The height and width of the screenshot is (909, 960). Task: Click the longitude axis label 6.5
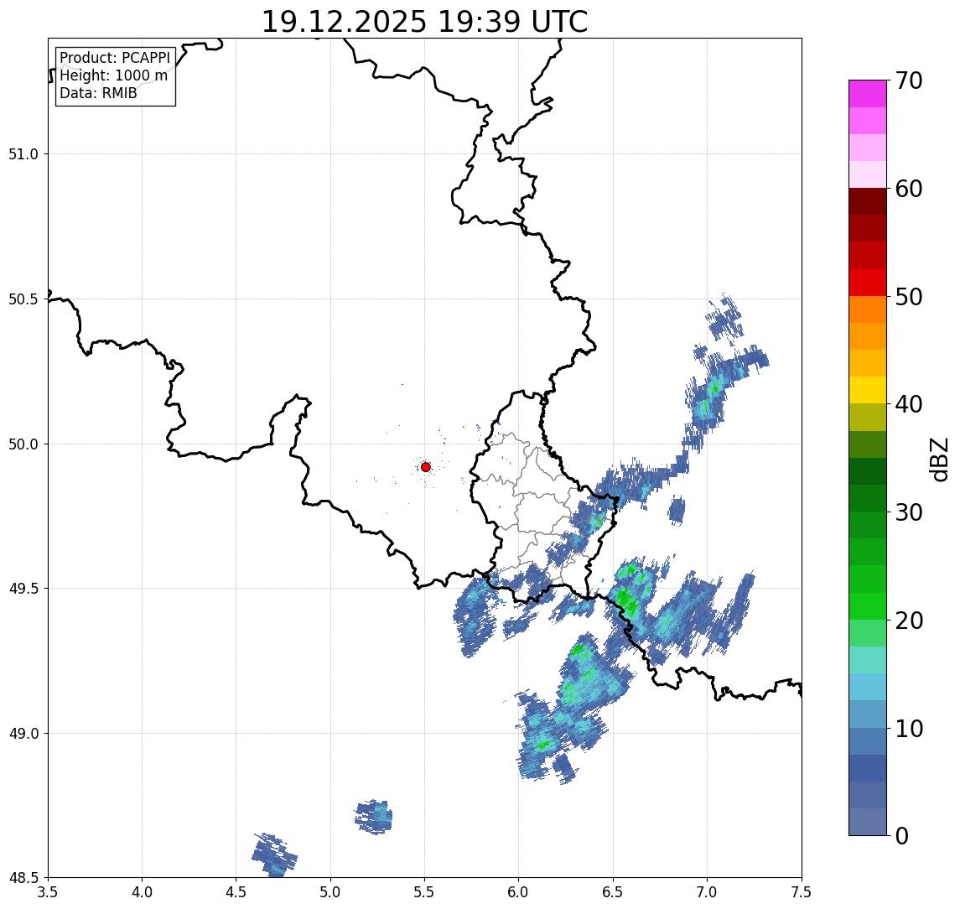613,892
